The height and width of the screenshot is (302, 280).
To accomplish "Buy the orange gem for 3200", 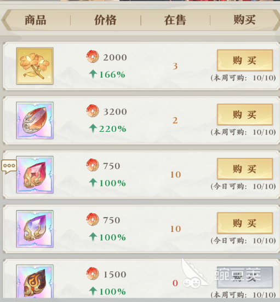I will coord(245,114).
